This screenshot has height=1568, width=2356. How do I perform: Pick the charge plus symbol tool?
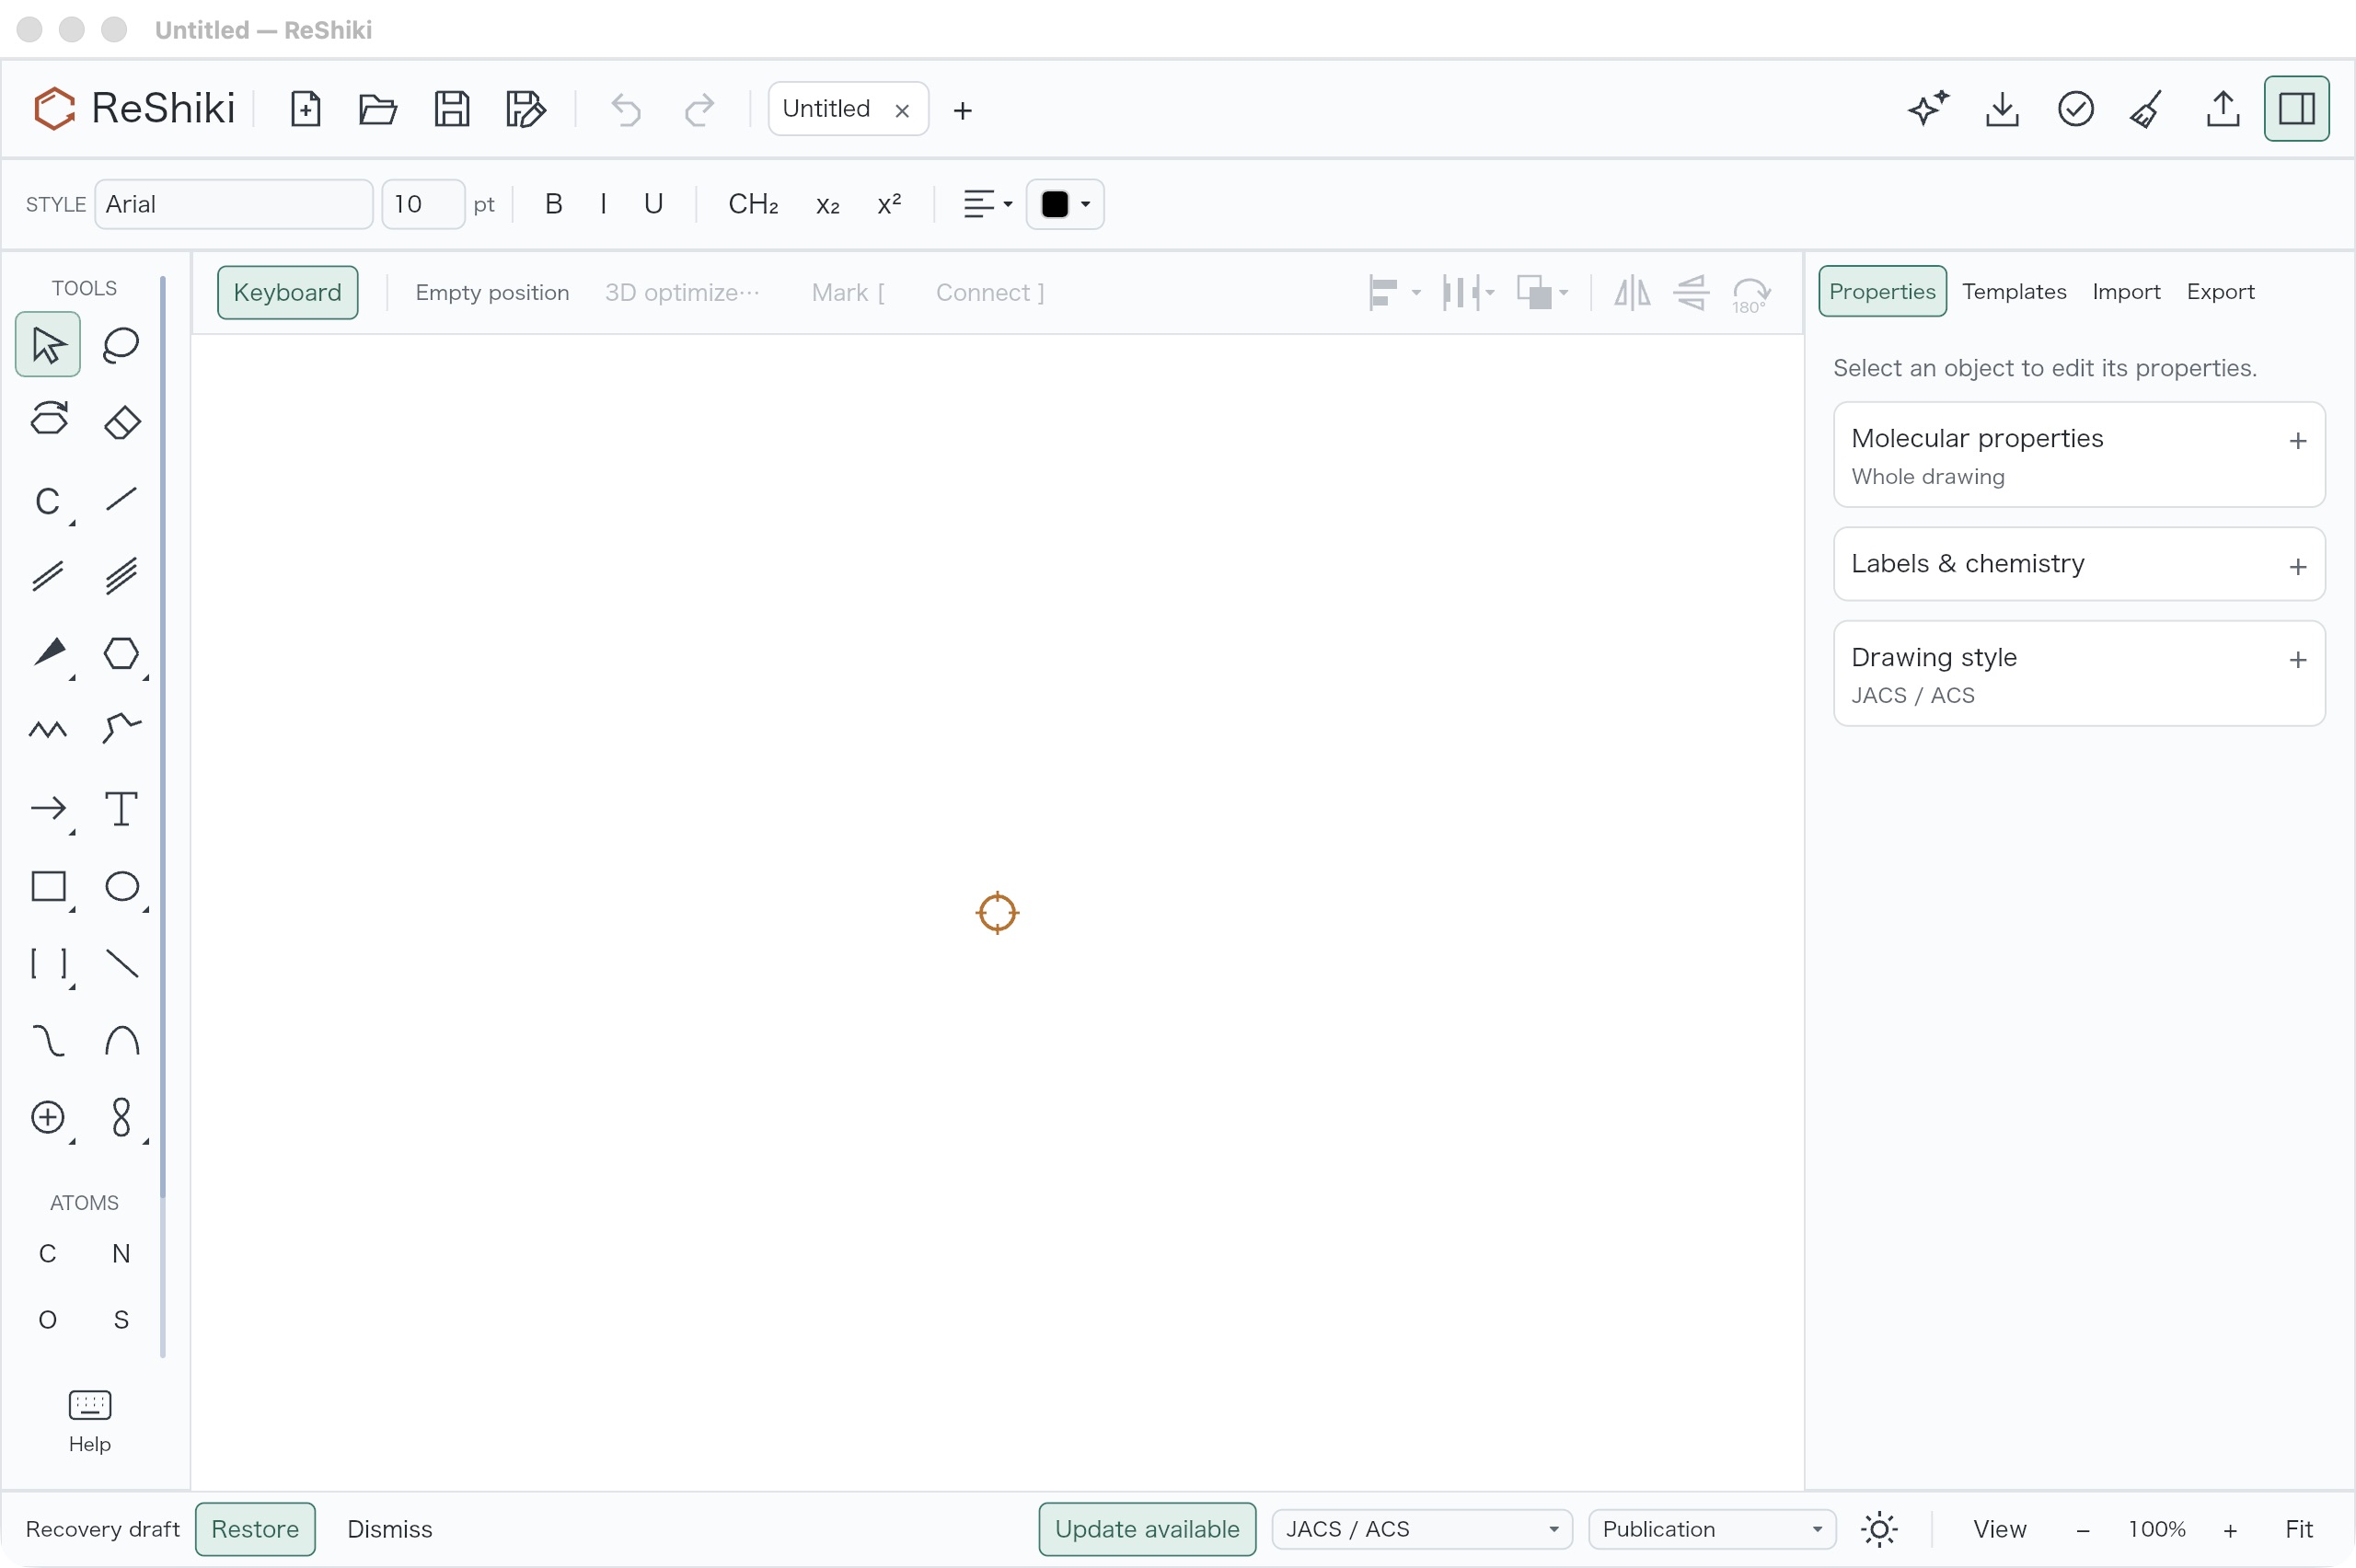coord(48,1117)
